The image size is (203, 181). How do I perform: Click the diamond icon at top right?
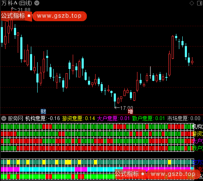[x=192, y=3]
